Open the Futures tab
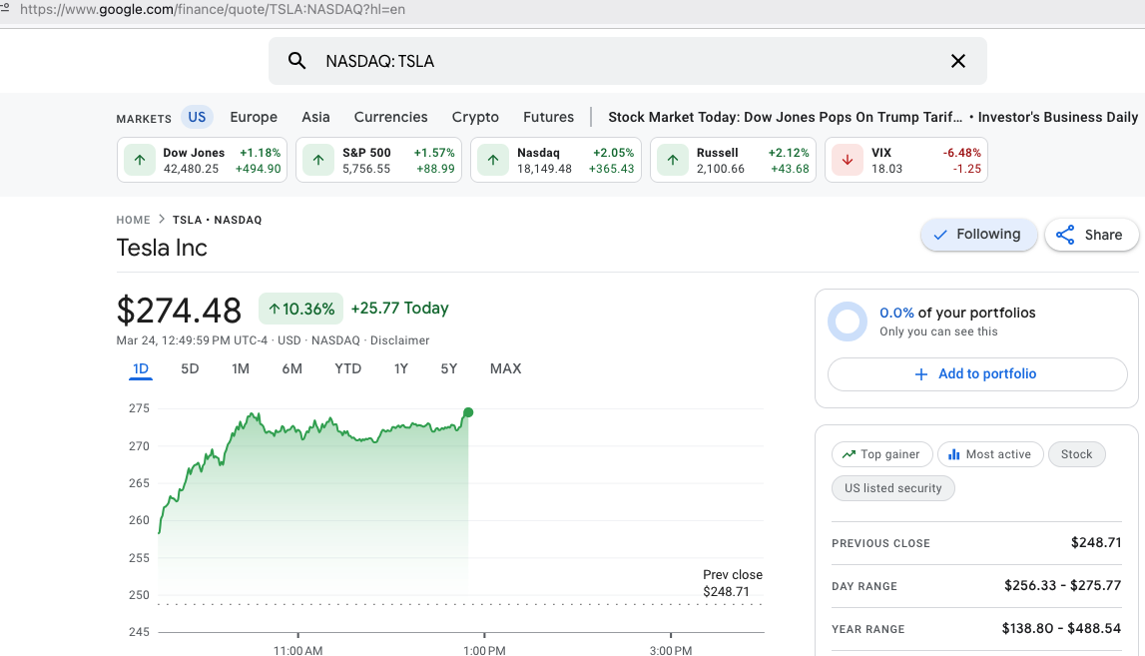This screenshot has height=656, width=1145. click(x=548, y=117)
